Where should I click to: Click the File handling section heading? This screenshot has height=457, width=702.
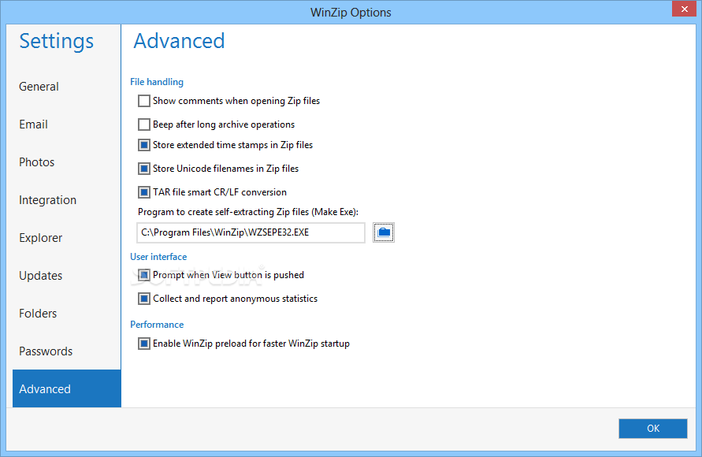coord(157,82)
